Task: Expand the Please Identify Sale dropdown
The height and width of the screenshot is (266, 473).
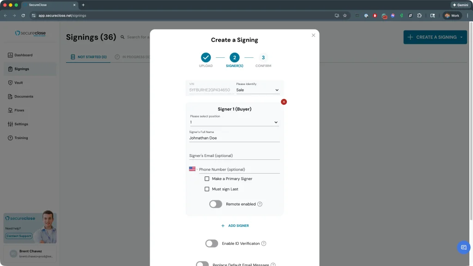Action: (258, 90)
